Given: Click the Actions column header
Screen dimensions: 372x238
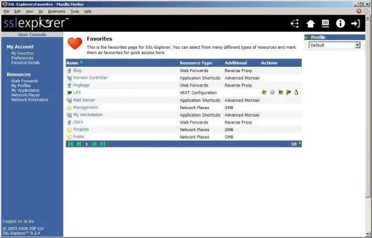Looking at the screenshot, I should pos(269,63).
